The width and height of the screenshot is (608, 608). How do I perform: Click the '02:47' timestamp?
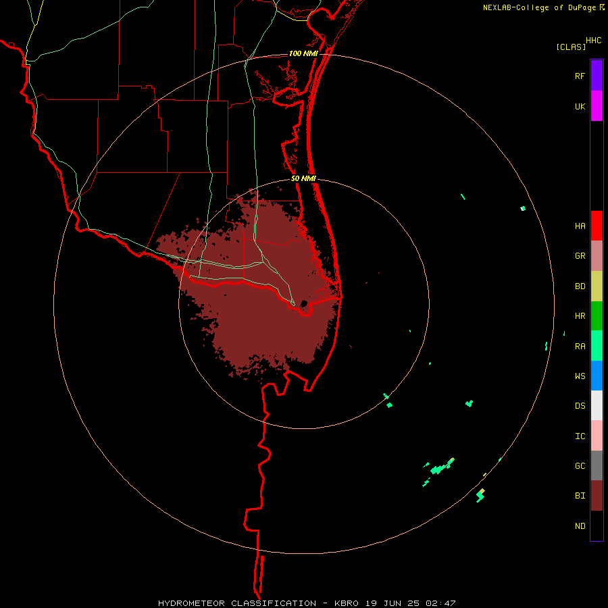point(440,603)
